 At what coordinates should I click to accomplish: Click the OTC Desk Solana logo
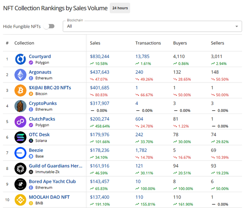click(x=21, y=137)
